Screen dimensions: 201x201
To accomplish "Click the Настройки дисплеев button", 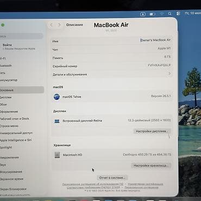I will click(x=152, y=131).
